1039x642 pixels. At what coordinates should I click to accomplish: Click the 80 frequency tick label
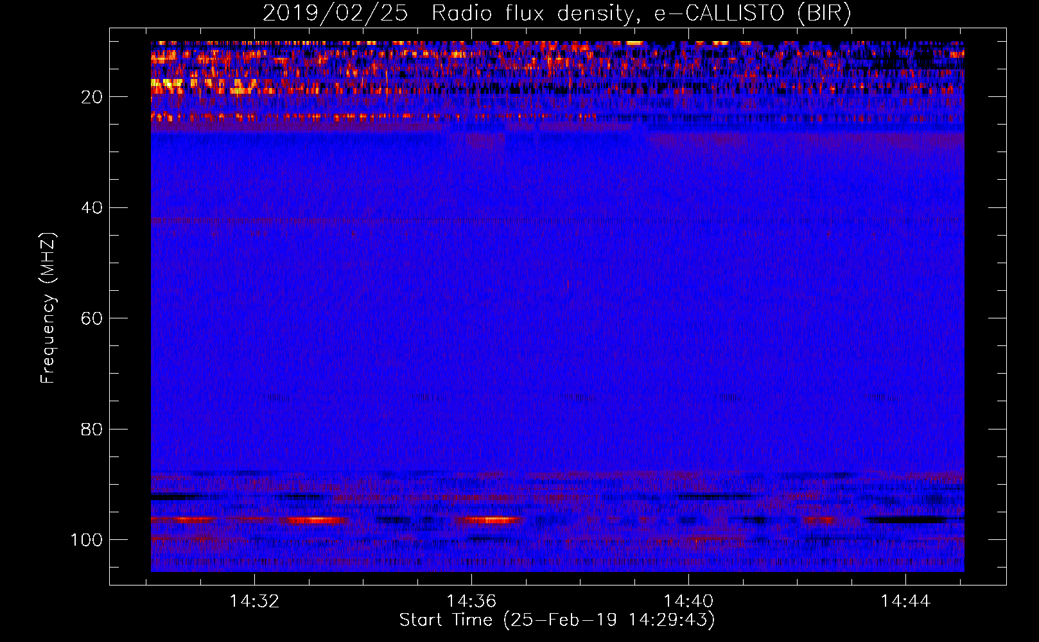pos(92,429)
